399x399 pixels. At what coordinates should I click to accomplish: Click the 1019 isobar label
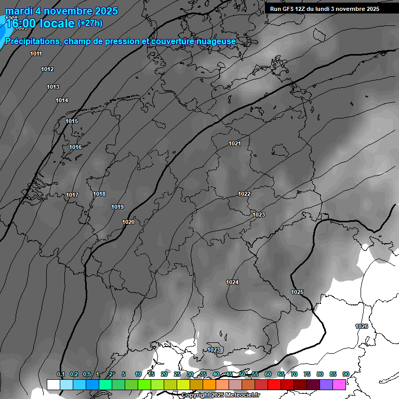(117, 207)
